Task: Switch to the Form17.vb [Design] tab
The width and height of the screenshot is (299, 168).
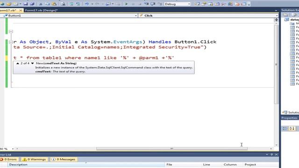Action: click(42, 10)
